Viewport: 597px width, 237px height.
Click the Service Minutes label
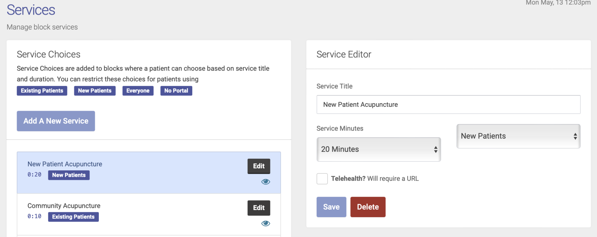(x=340, y=128)
